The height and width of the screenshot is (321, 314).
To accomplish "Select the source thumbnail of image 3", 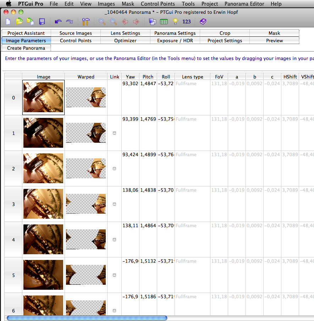I will point(43,204).
